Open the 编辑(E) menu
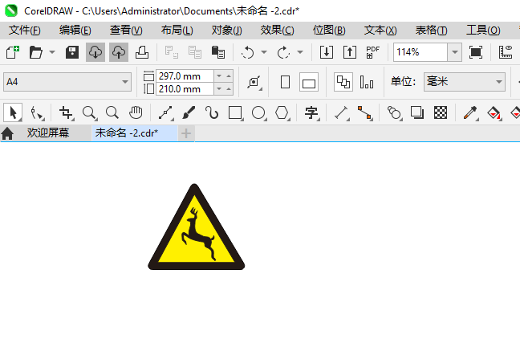Screen dimensions: 520x343 tap(75, 31)
